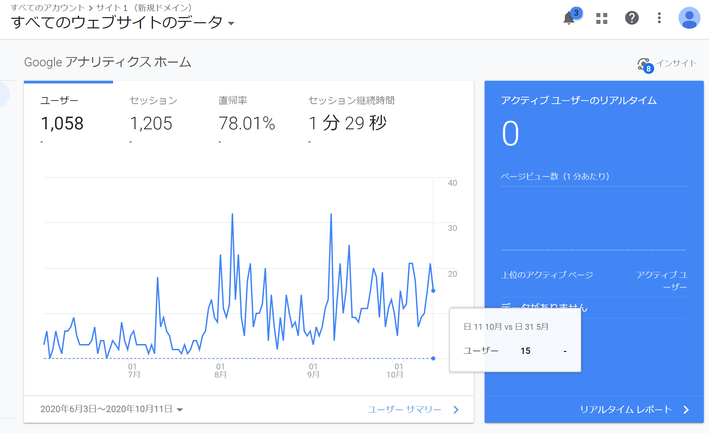This screenshot has width=709, height=433.
Task: Click the highlighted data point on the chart
Action: [433, 291]
